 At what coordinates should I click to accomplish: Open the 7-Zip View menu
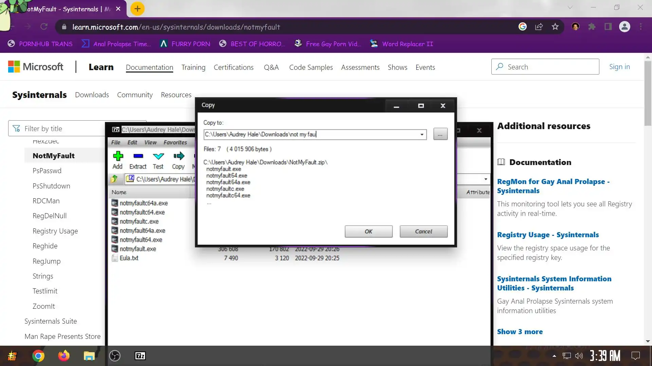(x=150, y=142)
